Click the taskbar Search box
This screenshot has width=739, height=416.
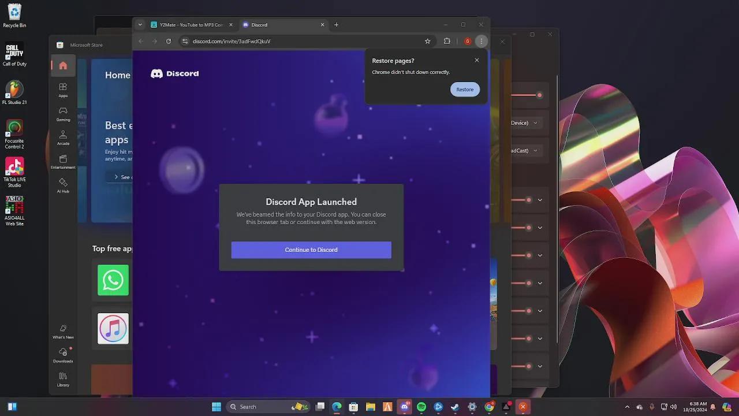pos(268,407)
